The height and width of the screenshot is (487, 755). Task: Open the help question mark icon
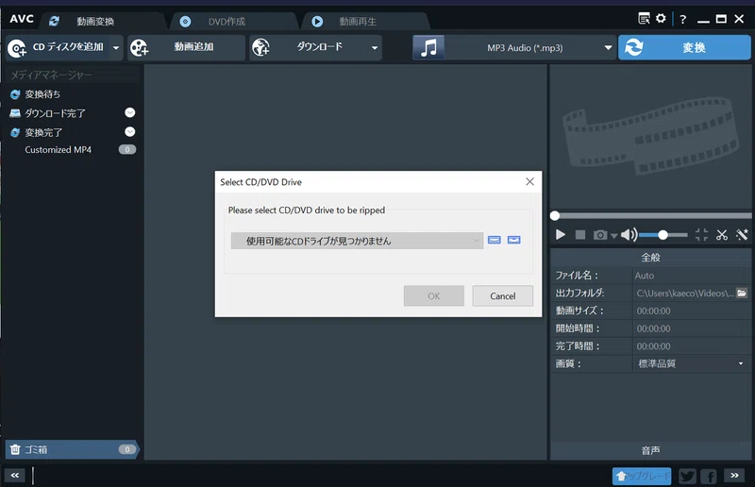click(682, 19)
